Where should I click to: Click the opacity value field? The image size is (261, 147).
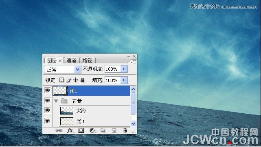coord(113,69)
